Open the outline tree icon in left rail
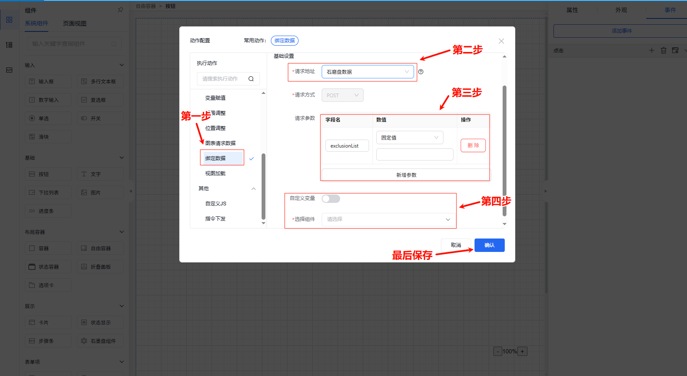 tap(9, 45)
